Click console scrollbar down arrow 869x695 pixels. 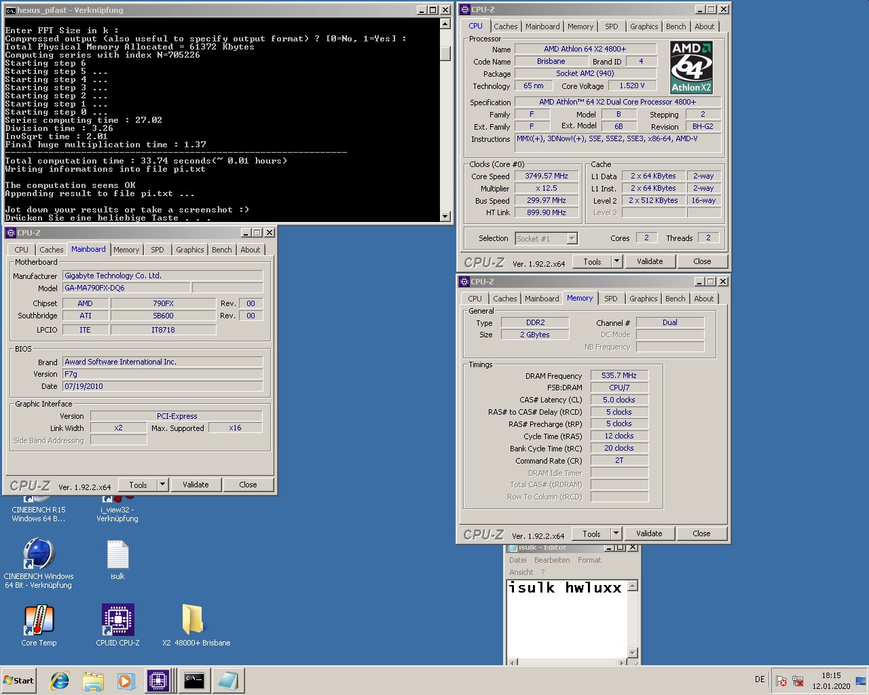coord(445,217)
